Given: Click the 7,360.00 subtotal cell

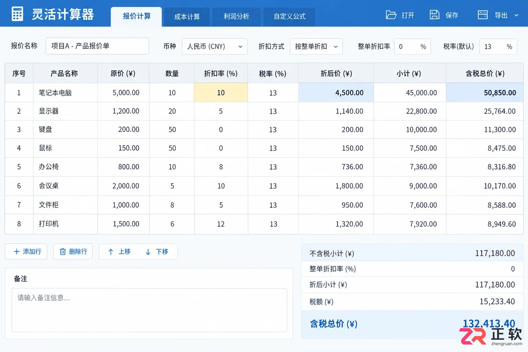Looking at the screenshot, I should point(410,167).
